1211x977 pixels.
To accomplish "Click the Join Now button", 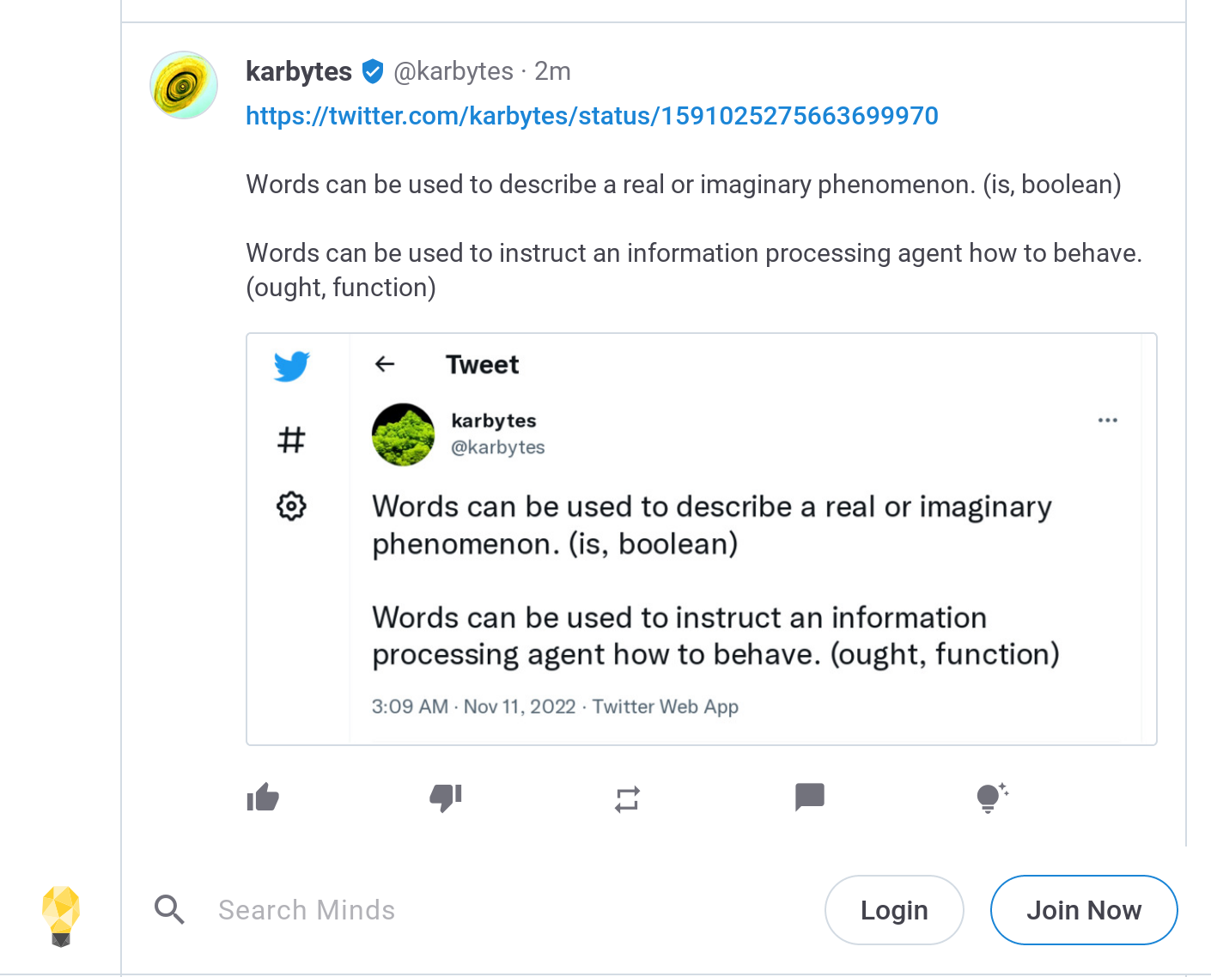I will [x=1084, y=910].
